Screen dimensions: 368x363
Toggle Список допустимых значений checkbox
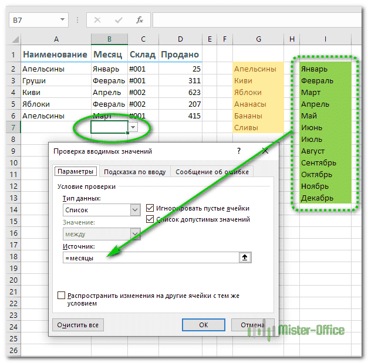pyautogui.click(x=150, y=219)
